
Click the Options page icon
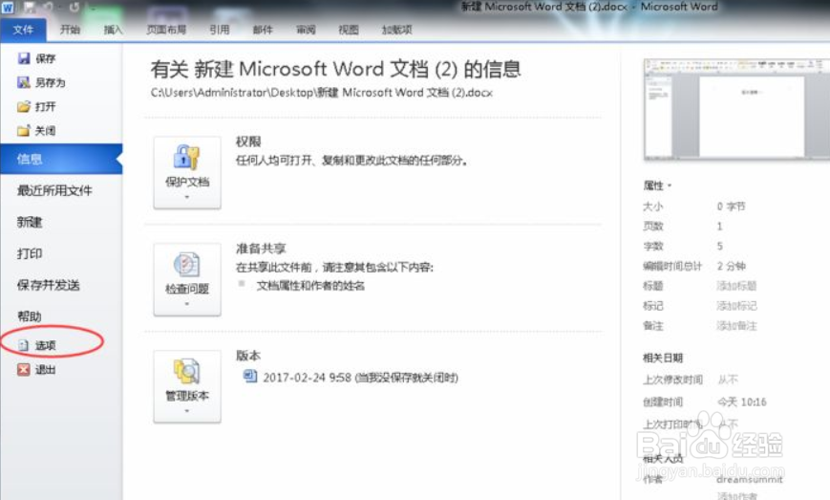tap(24, 345)
